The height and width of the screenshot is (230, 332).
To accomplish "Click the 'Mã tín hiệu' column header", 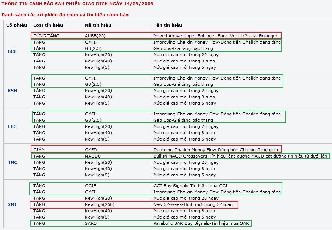I will click(98, 25).
